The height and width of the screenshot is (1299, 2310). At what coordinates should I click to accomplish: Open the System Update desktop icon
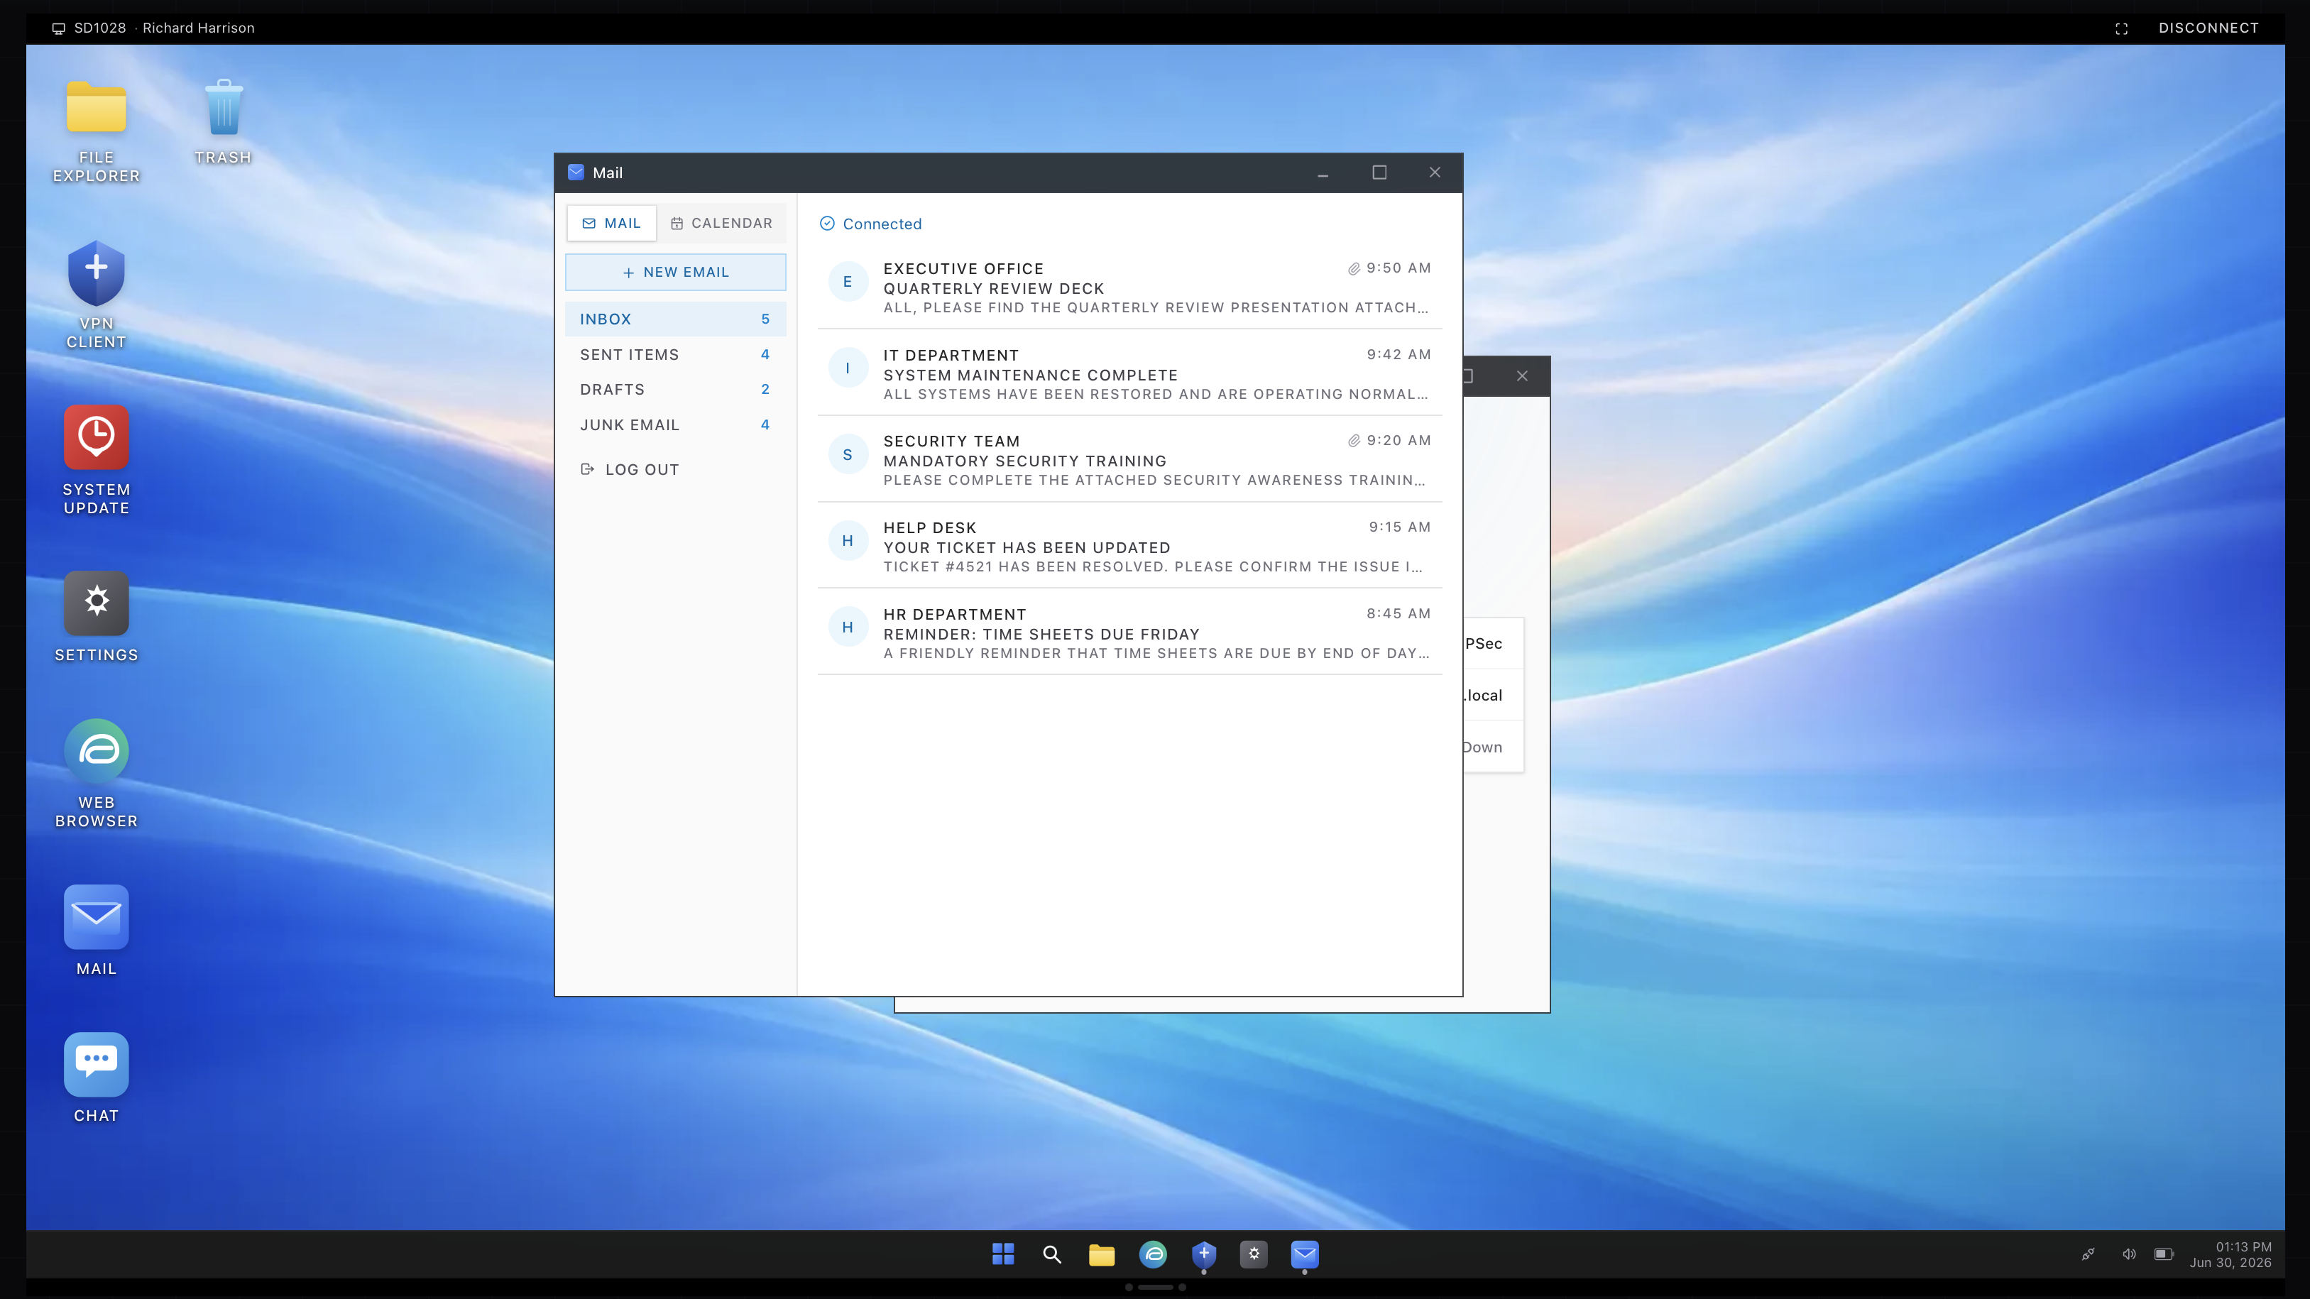pos(96,461)
